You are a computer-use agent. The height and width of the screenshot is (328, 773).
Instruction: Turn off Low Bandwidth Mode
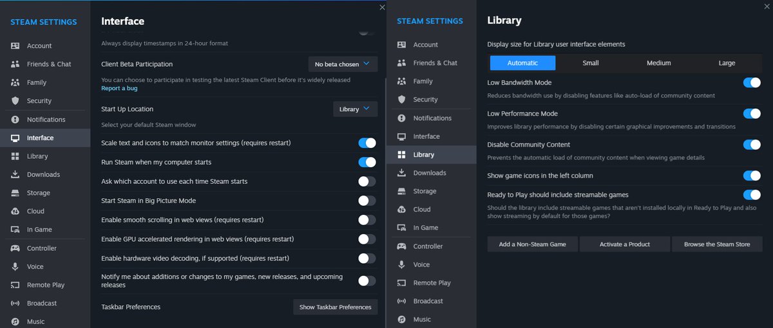[x=752, y=82]
